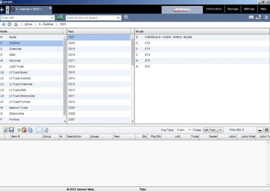The image size is (270, 192).
Task: Click the gmna breadcrumb link
Action: (x=28, y=24)
